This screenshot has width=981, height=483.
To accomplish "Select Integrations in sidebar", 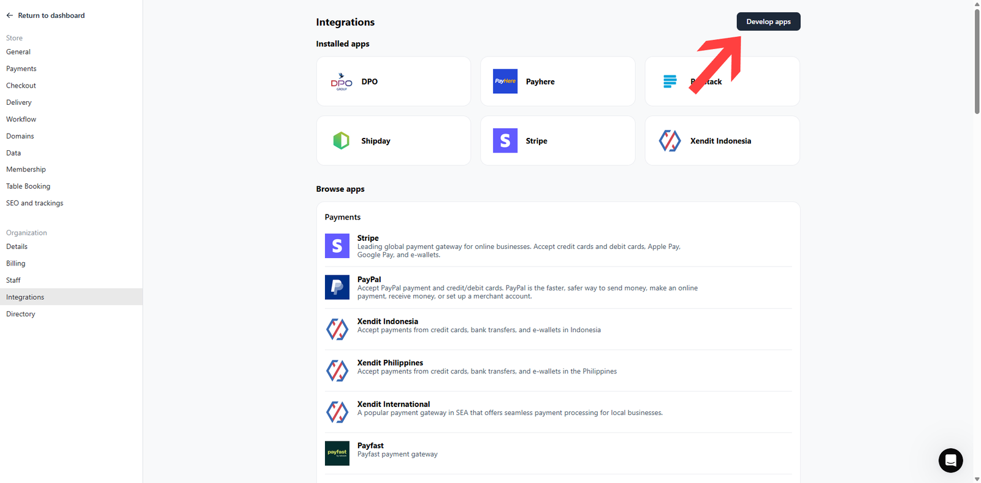I will (71, 297).
